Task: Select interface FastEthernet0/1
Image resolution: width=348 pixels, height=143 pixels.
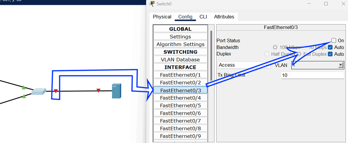Action: (x=180, y=75)
